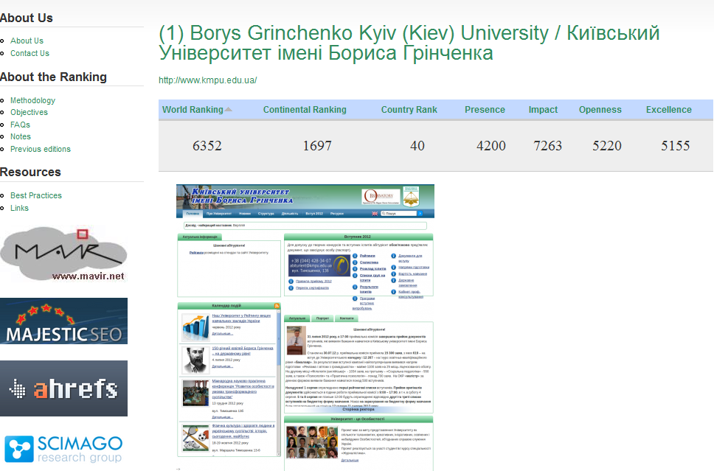The width and height of the screenshot is (714, 471).
Task: View the Objectives link
Action: tap(29, 112)
